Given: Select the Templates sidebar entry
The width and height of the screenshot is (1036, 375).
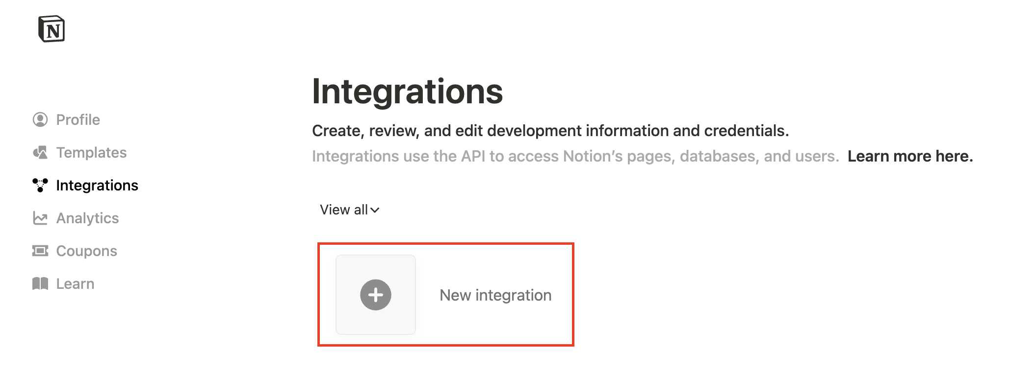Looking at the screenshot, I should (91, 152).
